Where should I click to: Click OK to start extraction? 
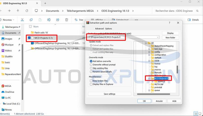click(144, 101)
